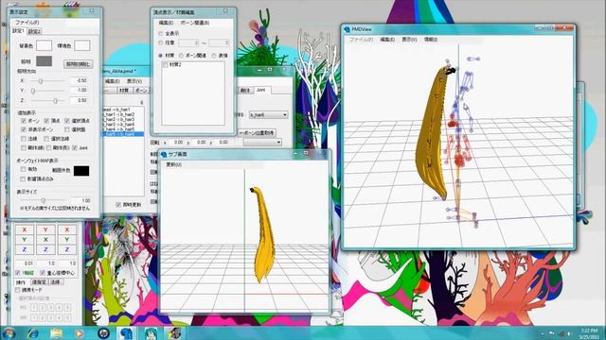606x340 pixels.
Task: Select the highlighted hair5 -> b_hair6 joint row
Action: pos(123,134)
